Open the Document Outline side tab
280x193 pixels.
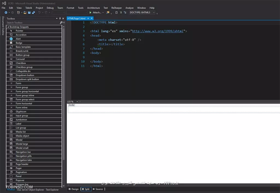coord(3,26)
